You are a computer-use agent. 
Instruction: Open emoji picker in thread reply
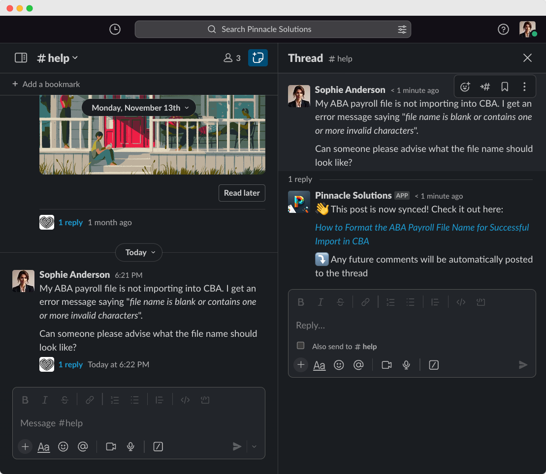[x=339, y=365]
